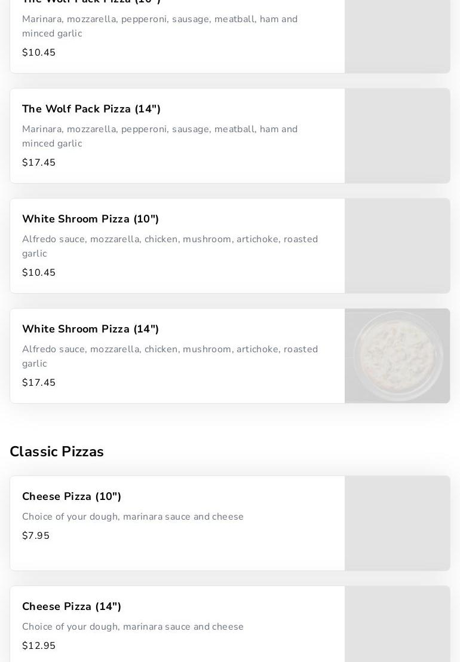Click the Cheese Pizza (10") image placeholder

point(397,523)
